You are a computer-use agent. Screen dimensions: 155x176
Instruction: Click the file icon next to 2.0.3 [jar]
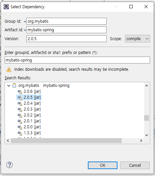(20, 110)
